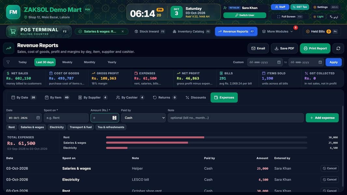Expand the More Modules menu
347x195 pixels.
[278, 32]
